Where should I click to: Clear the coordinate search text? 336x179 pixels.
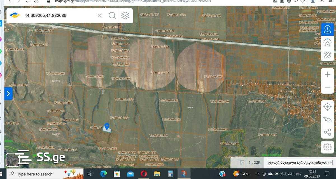pyautogui.click(x=100, y=16)
